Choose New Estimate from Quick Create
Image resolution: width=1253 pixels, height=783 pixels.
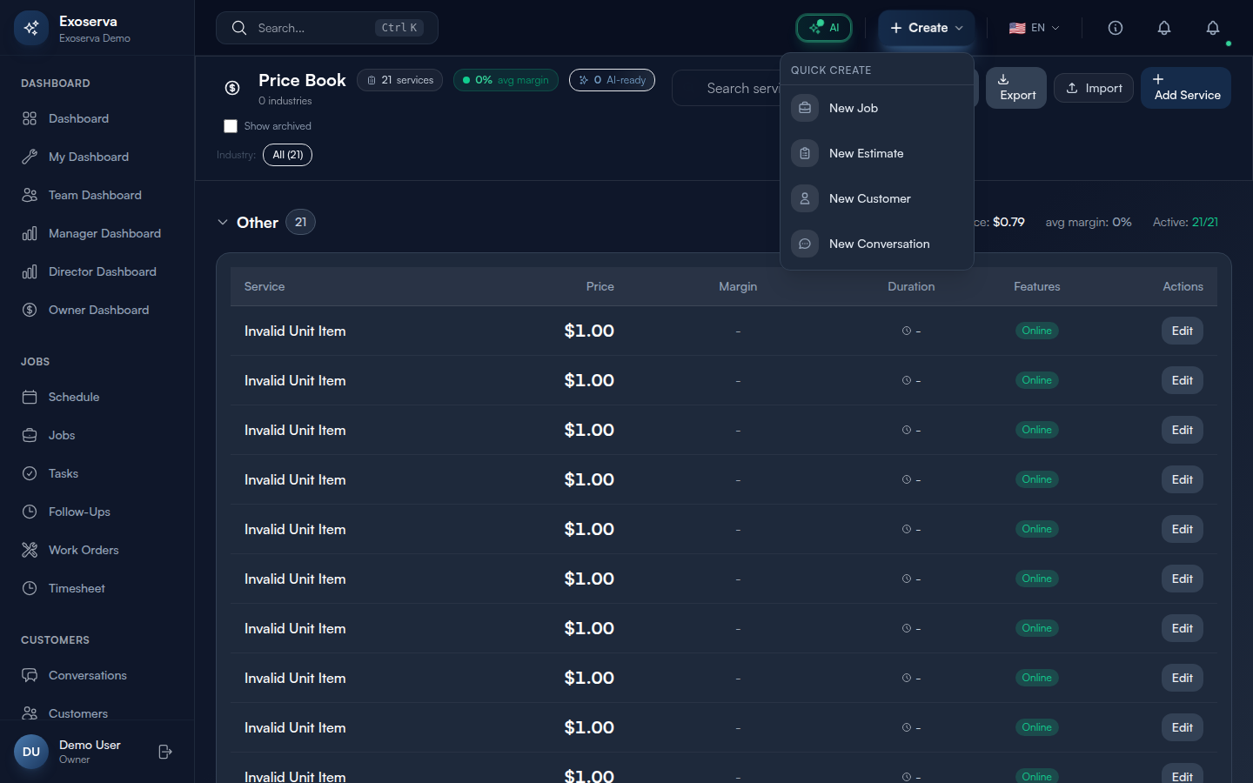coord(866,153)
